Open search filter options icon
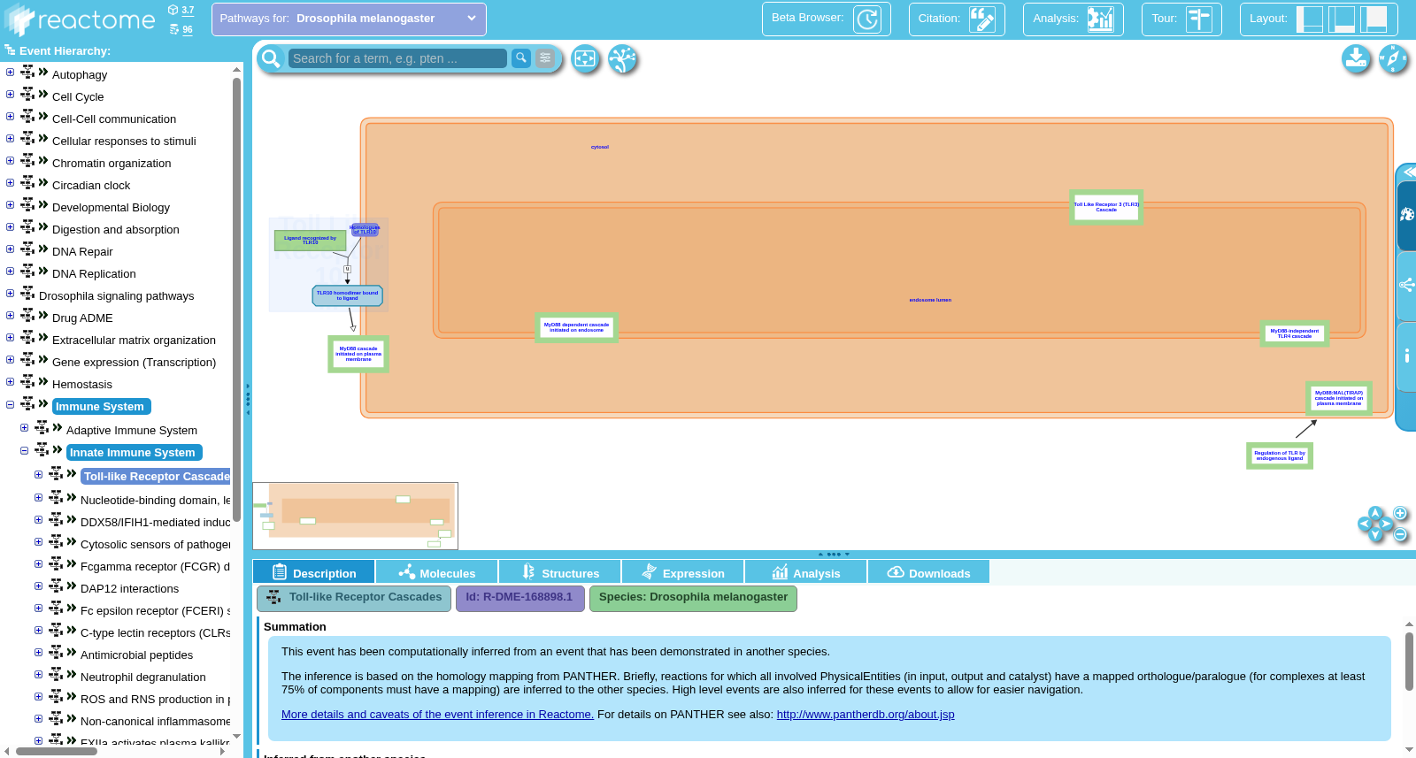Image resolution: width=1416 pixels, height=758 pixels. pyautogui.click(x=545, y=57)
